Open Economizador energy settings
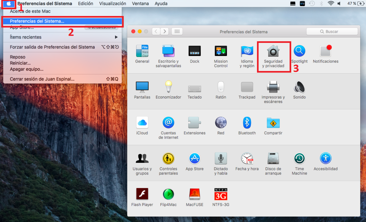366x222 pixels. (x=168, y=90)
